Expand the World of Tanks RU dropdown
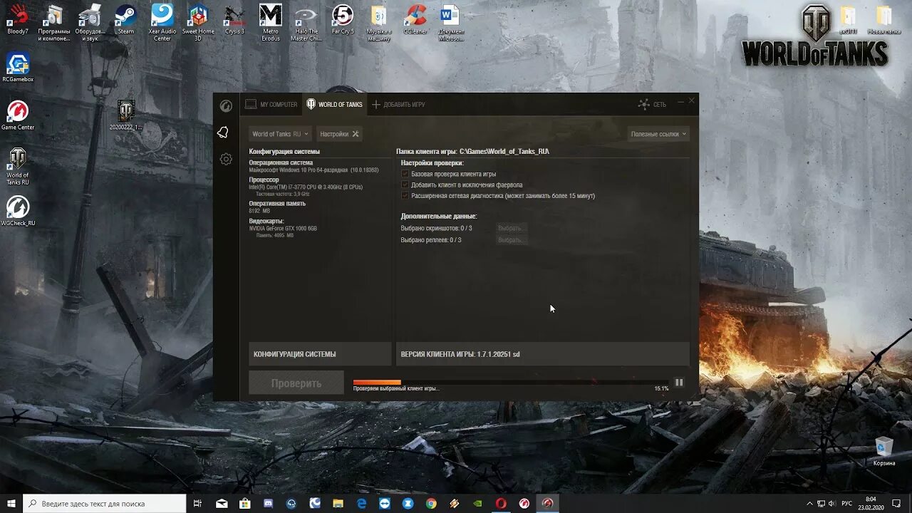912x513 pixels. 281,134
